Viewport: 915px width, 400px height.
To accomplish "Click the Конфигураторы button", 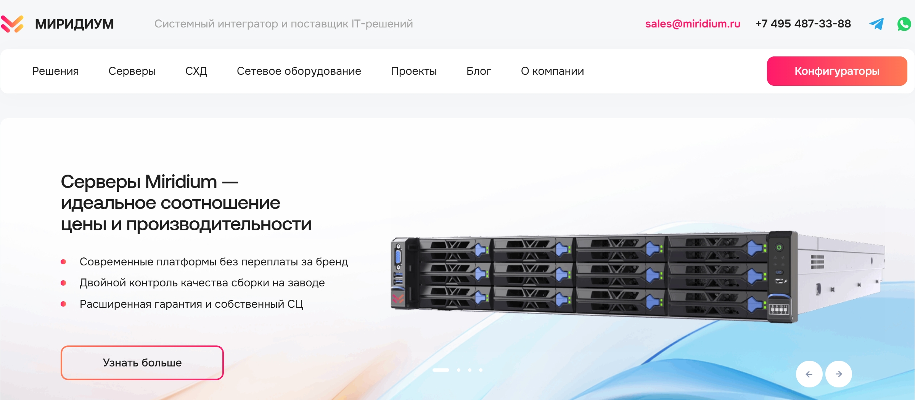I will 837,71.
